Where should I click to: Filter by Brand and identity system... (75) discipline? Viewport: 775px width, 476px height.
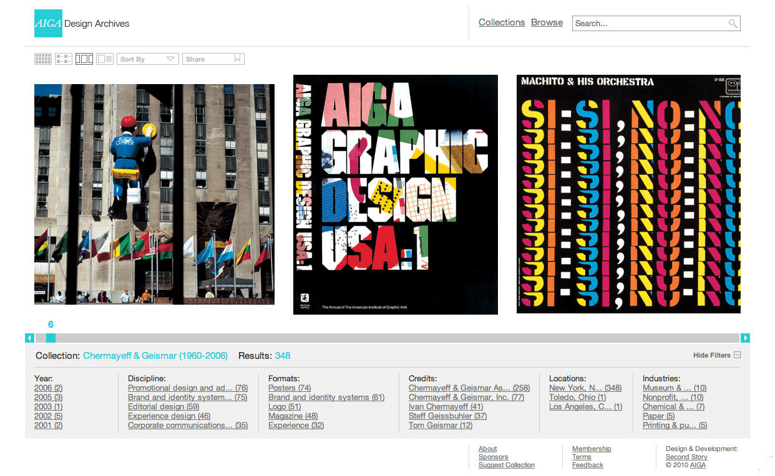[x=188, y=397]
